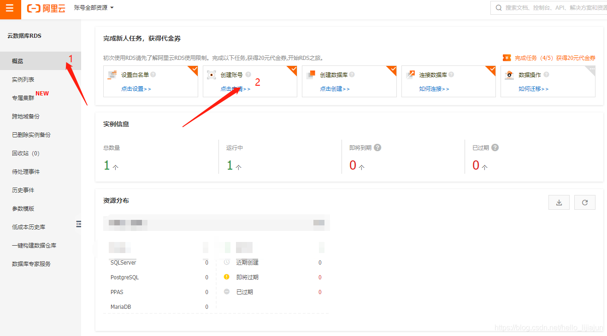Click the yellow warning icon beside 即将过期
The image size is (607, 336).
[x=227, y=277]
